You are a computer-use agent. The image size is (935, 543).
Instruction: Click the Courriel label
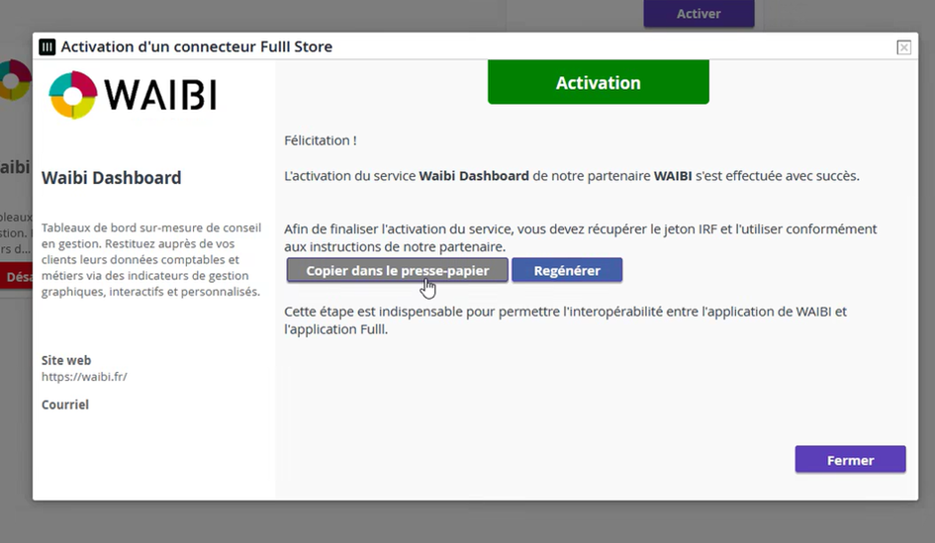point(65,405)
